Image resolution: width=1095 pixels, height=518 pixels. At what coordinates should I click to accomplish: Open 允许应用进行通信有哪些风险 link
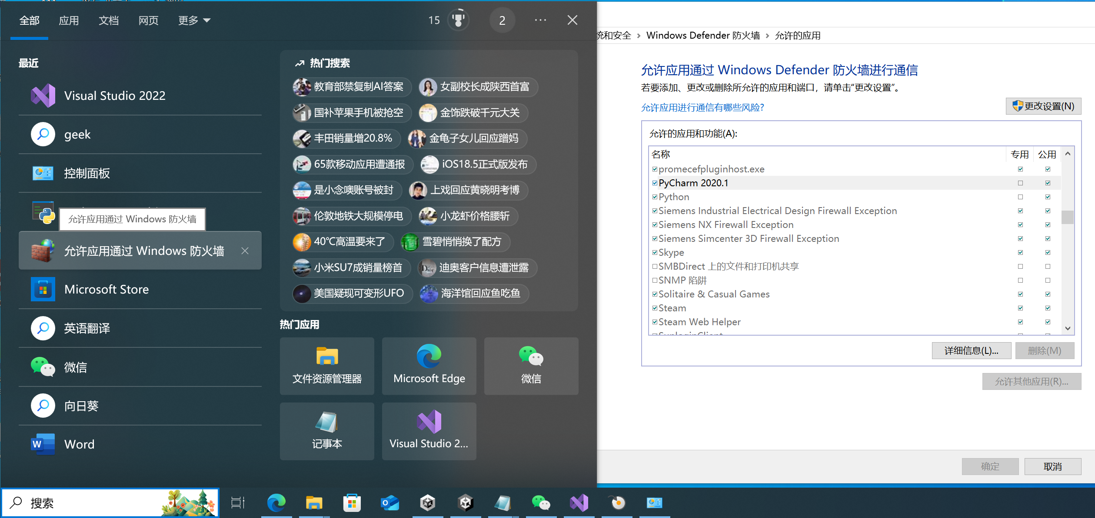(702, 107)
